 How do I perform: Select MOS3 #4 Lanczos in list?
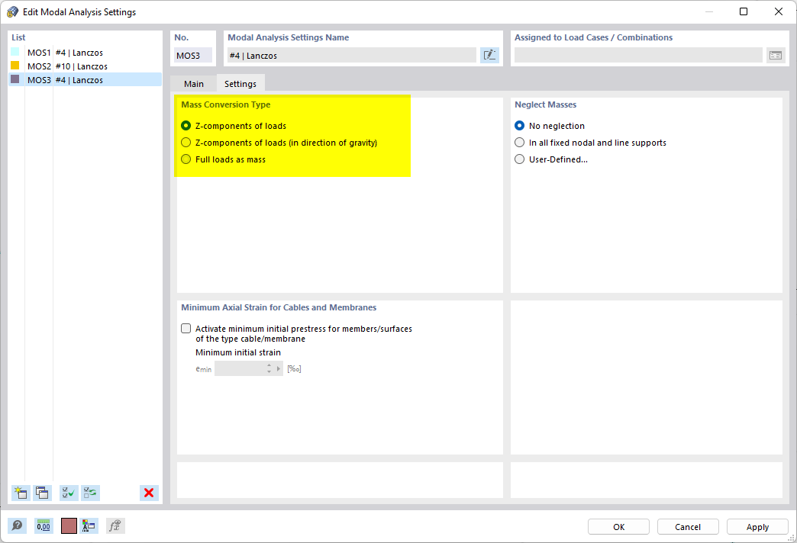click(85, 80)
